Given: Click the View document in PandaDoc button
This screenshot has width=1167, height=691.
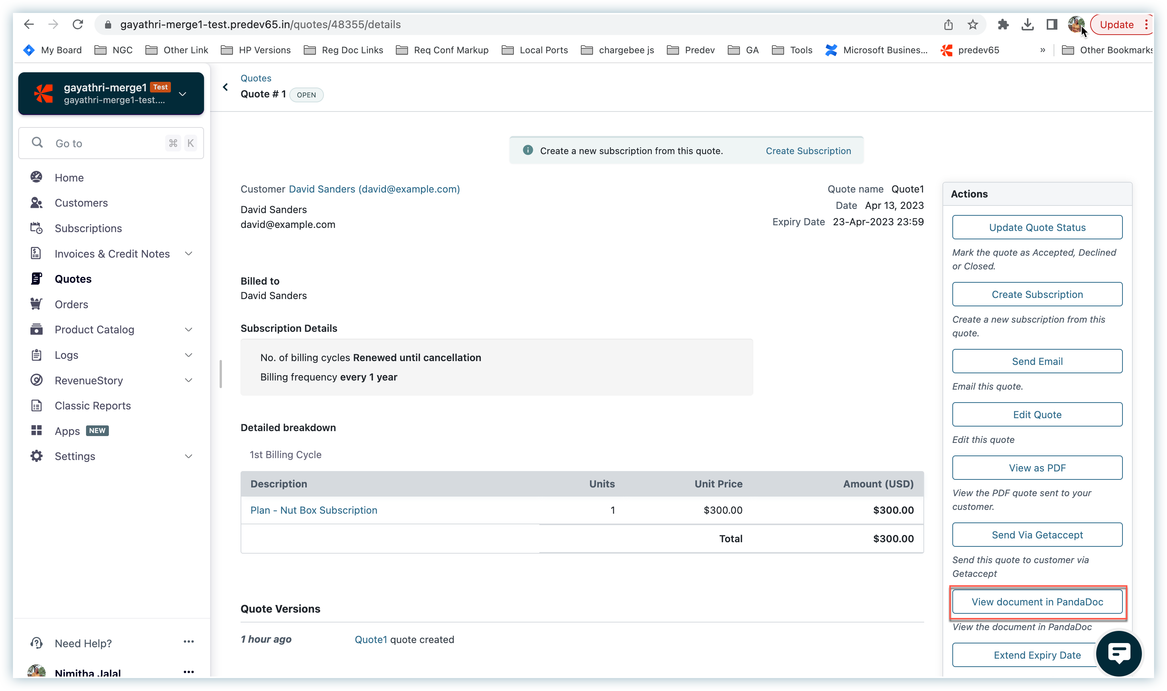Looking at the screenshot, I should (1037, 602).
